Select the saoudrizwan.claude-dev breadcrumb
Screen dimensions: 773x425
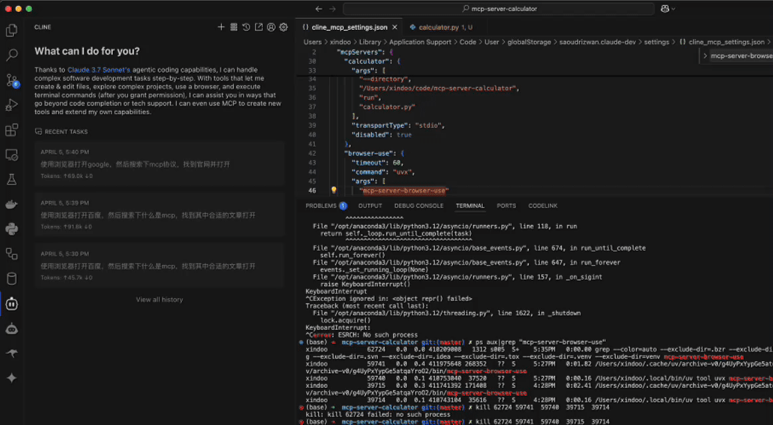coord(598,42)
